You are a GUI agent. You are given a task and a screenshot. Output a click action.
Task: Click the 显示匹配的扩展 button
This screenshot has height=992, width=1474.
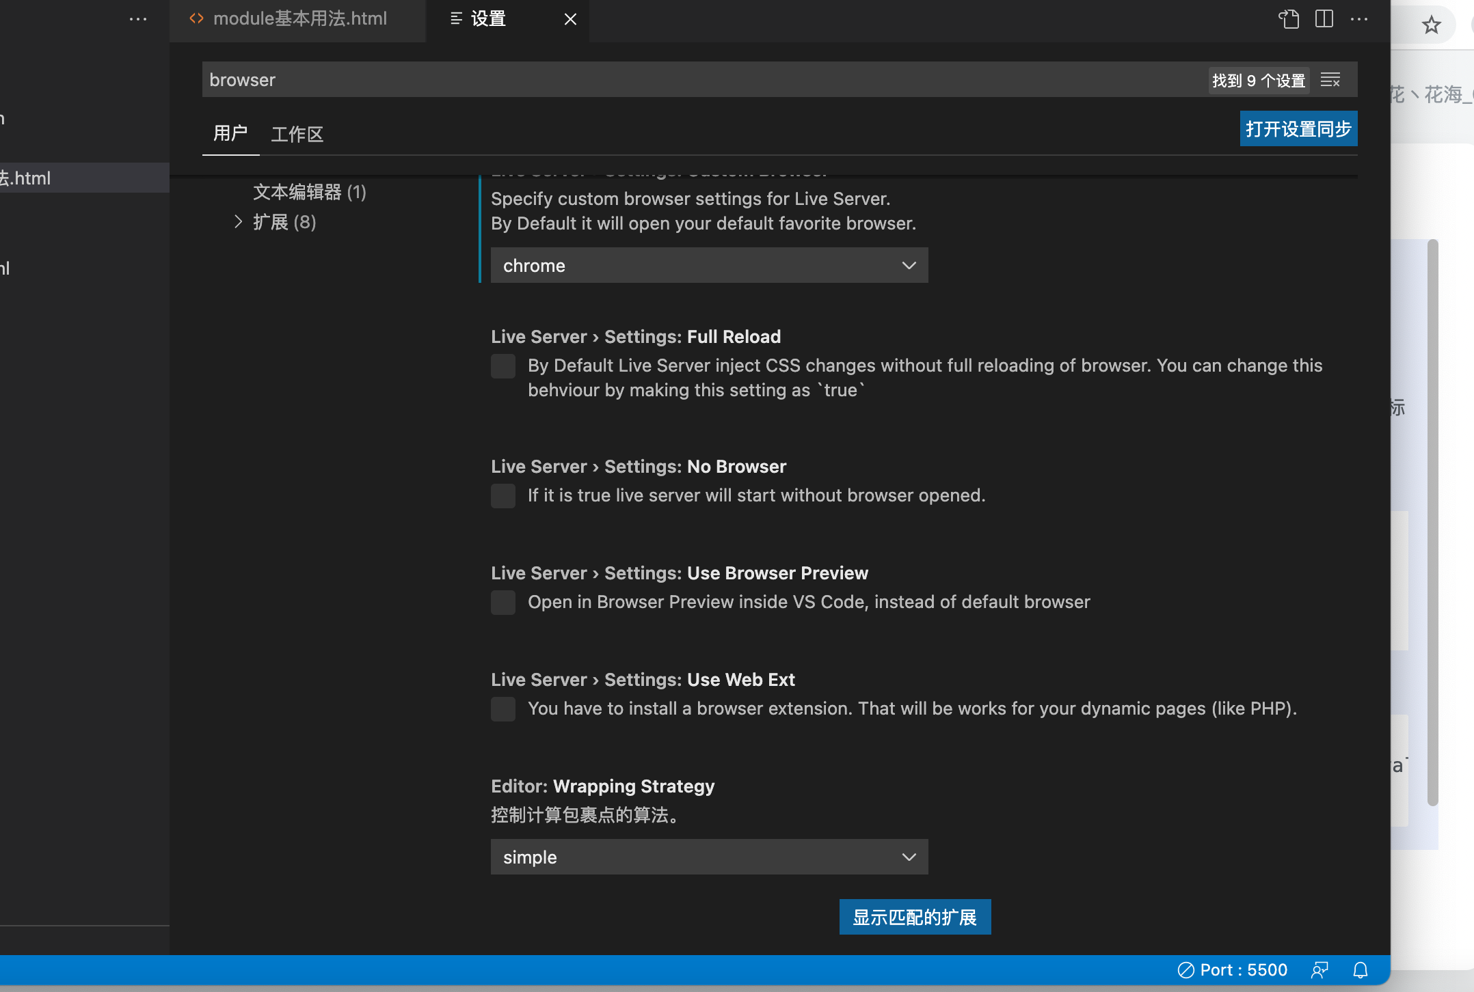click(x=914, y=917)
